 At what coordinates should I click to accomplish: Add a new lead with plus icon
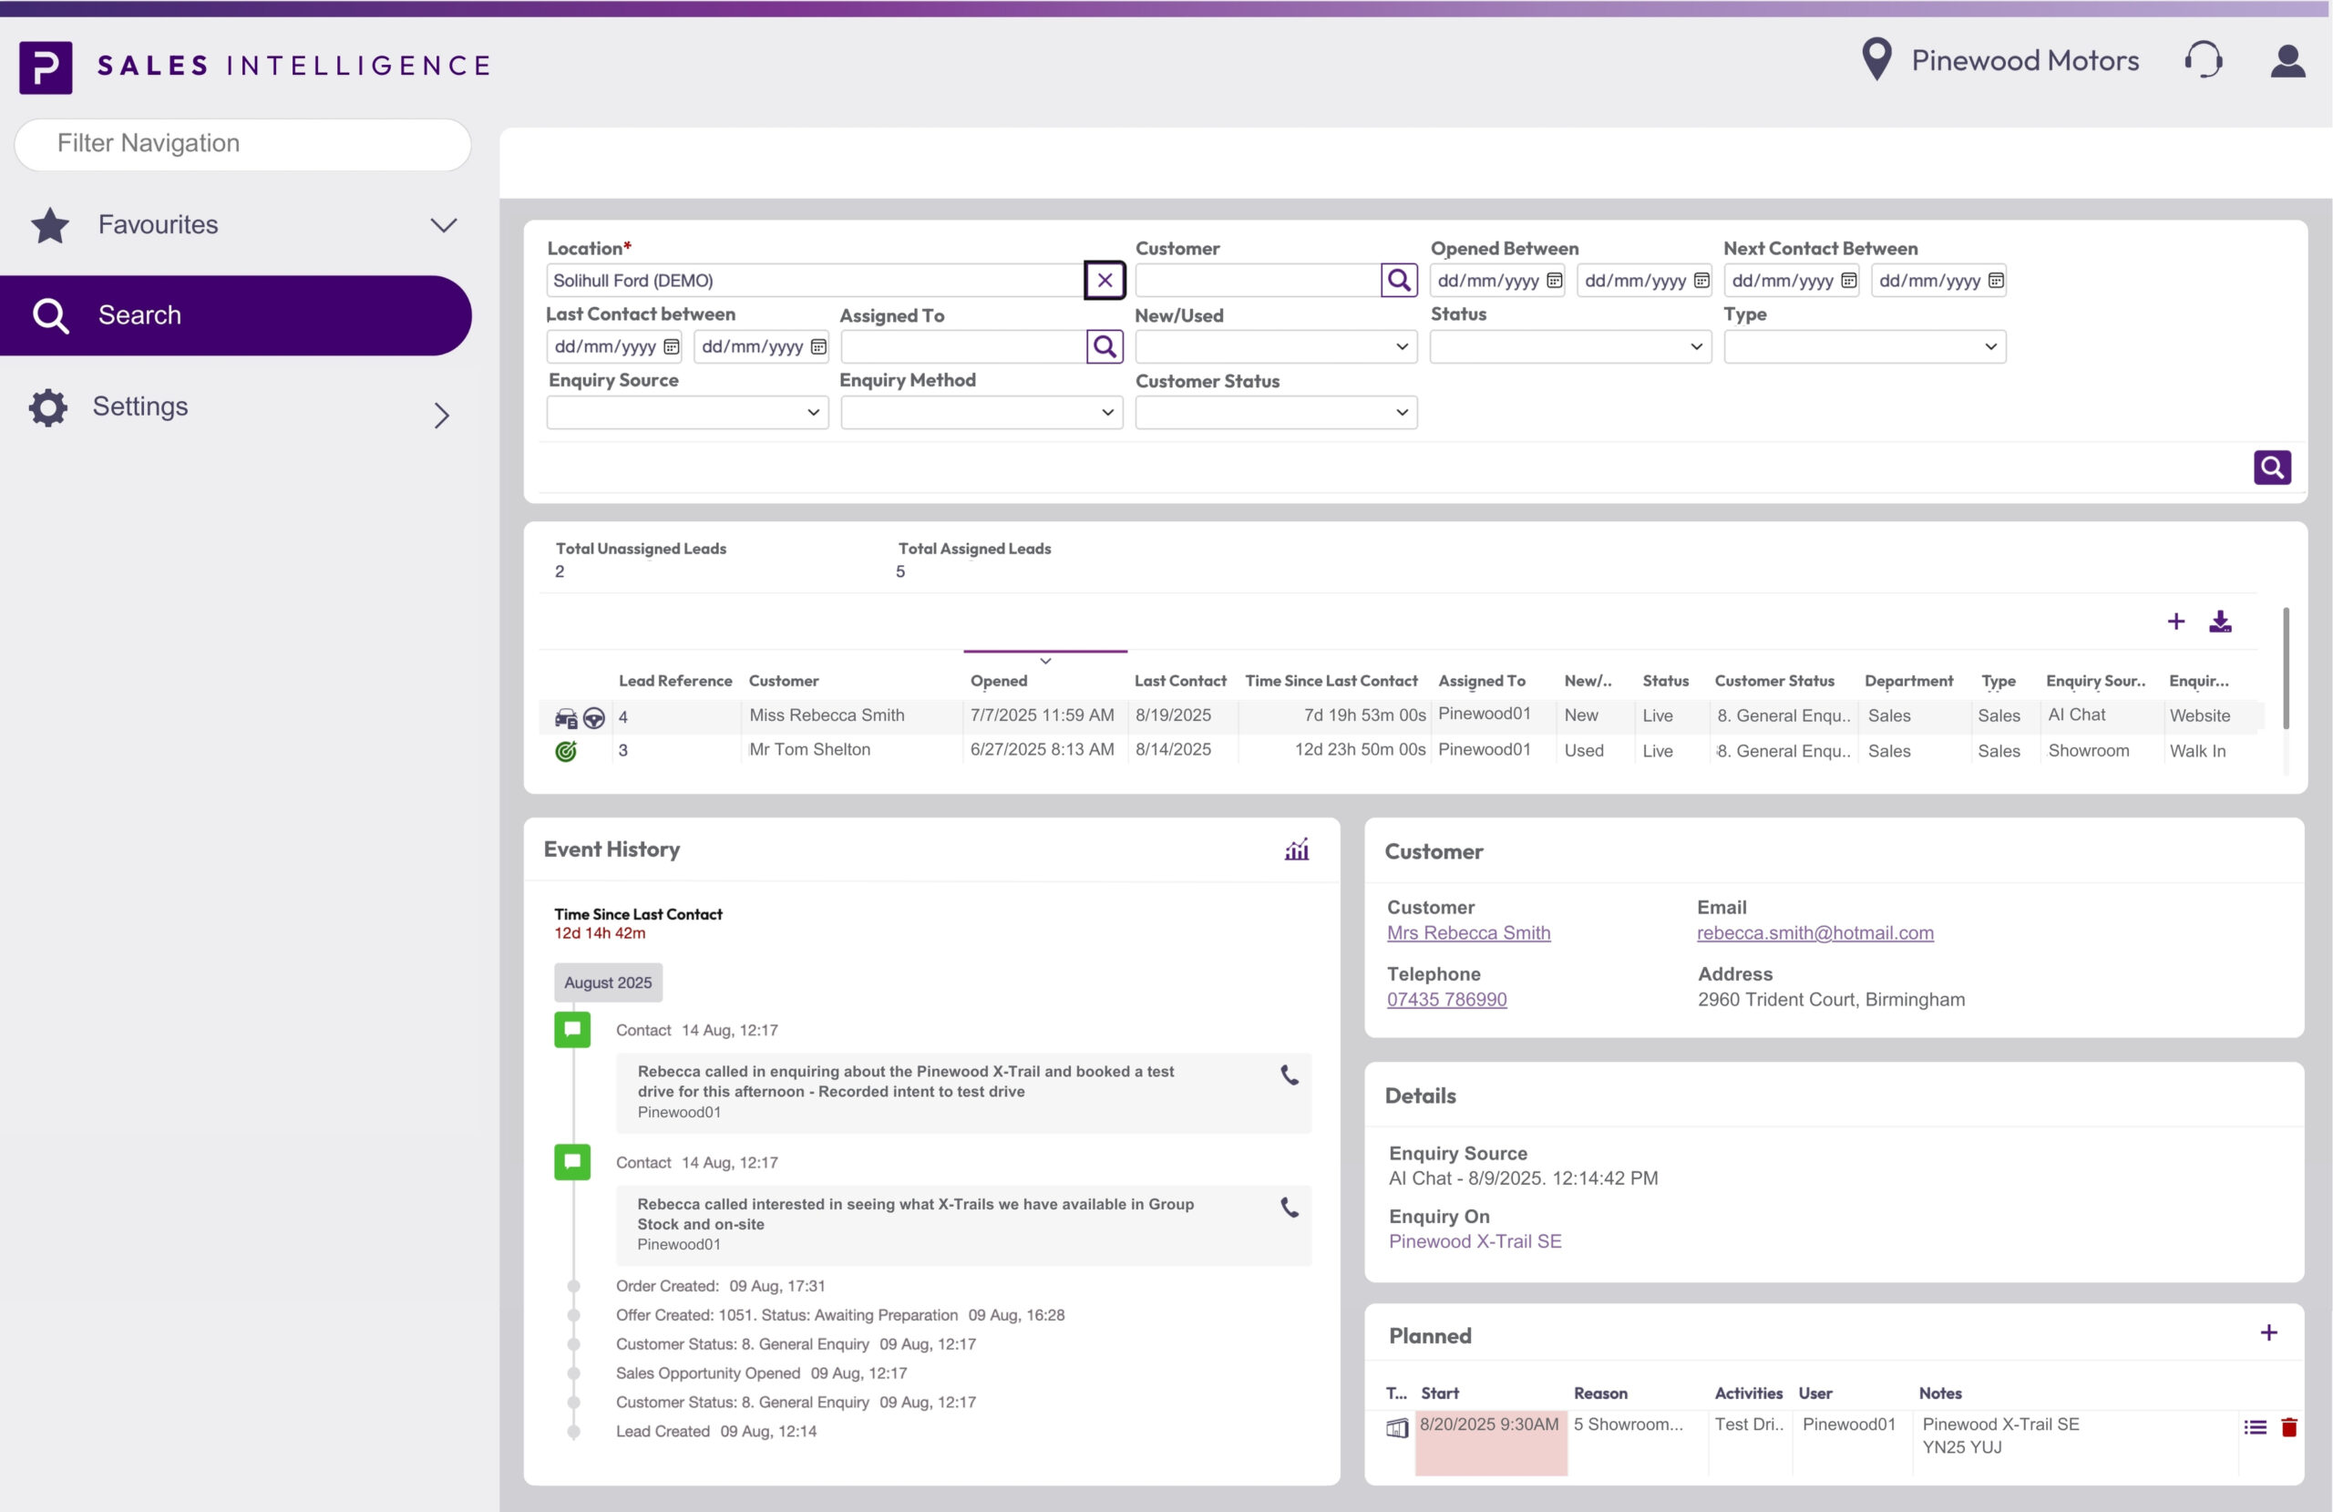pos(2175,622)
